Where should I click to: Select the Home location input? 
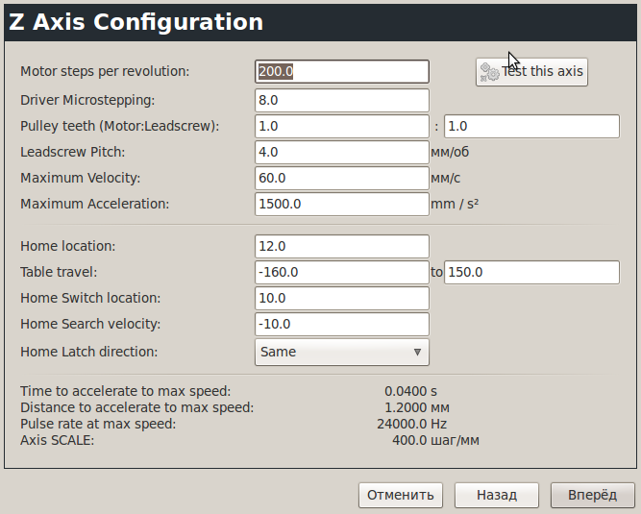coord(341,246)
